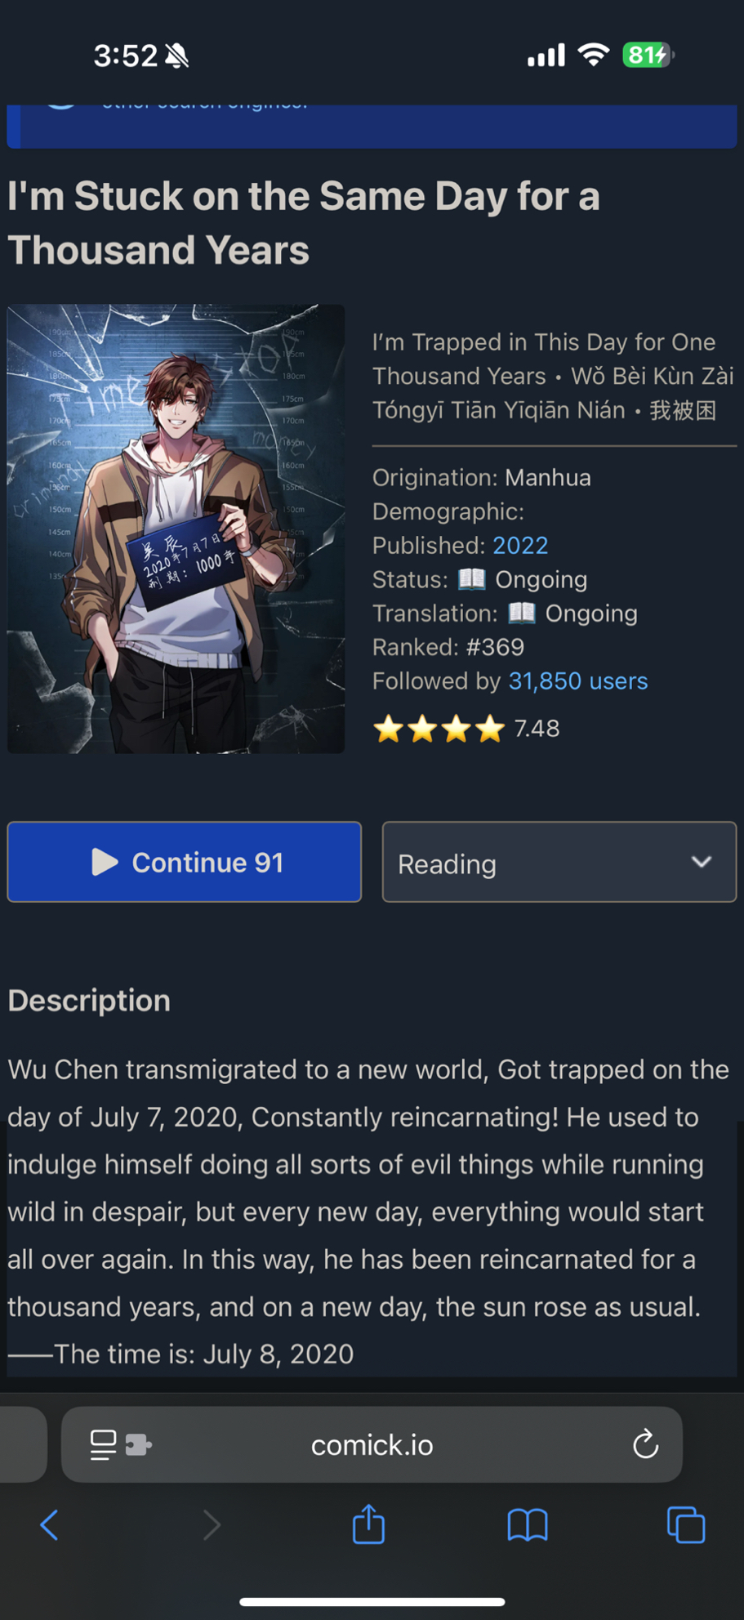Image resolution: width=744 pixels, height=1620 pixels.
Task: Tap the manhua cover image
Action: click(176, 529)
